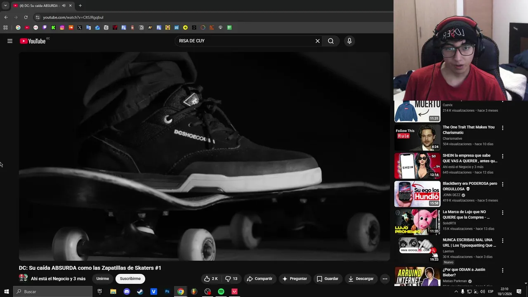The width and height of the screenshot is (528, 297).
Task: Pause the video by clicking the player
Action: click(204, 156)
